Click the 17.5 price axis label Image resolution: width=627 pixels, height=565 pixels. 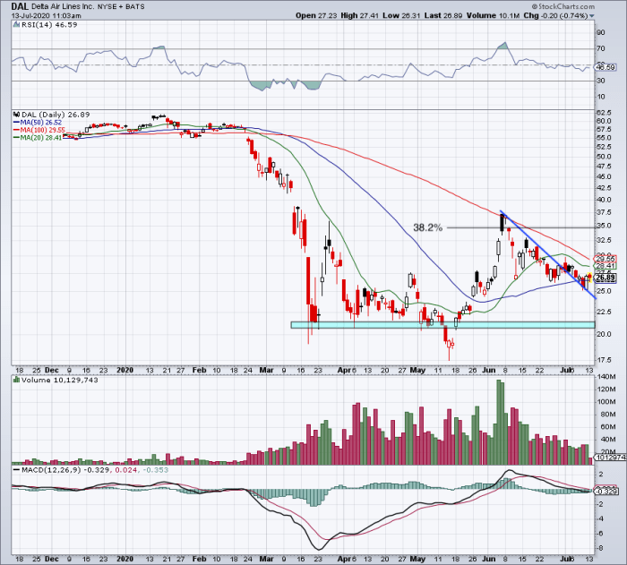[604, 360]
